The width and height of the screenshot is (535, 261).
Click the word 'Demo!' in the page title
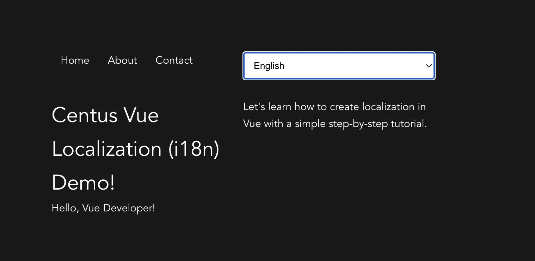click(83, 182)
